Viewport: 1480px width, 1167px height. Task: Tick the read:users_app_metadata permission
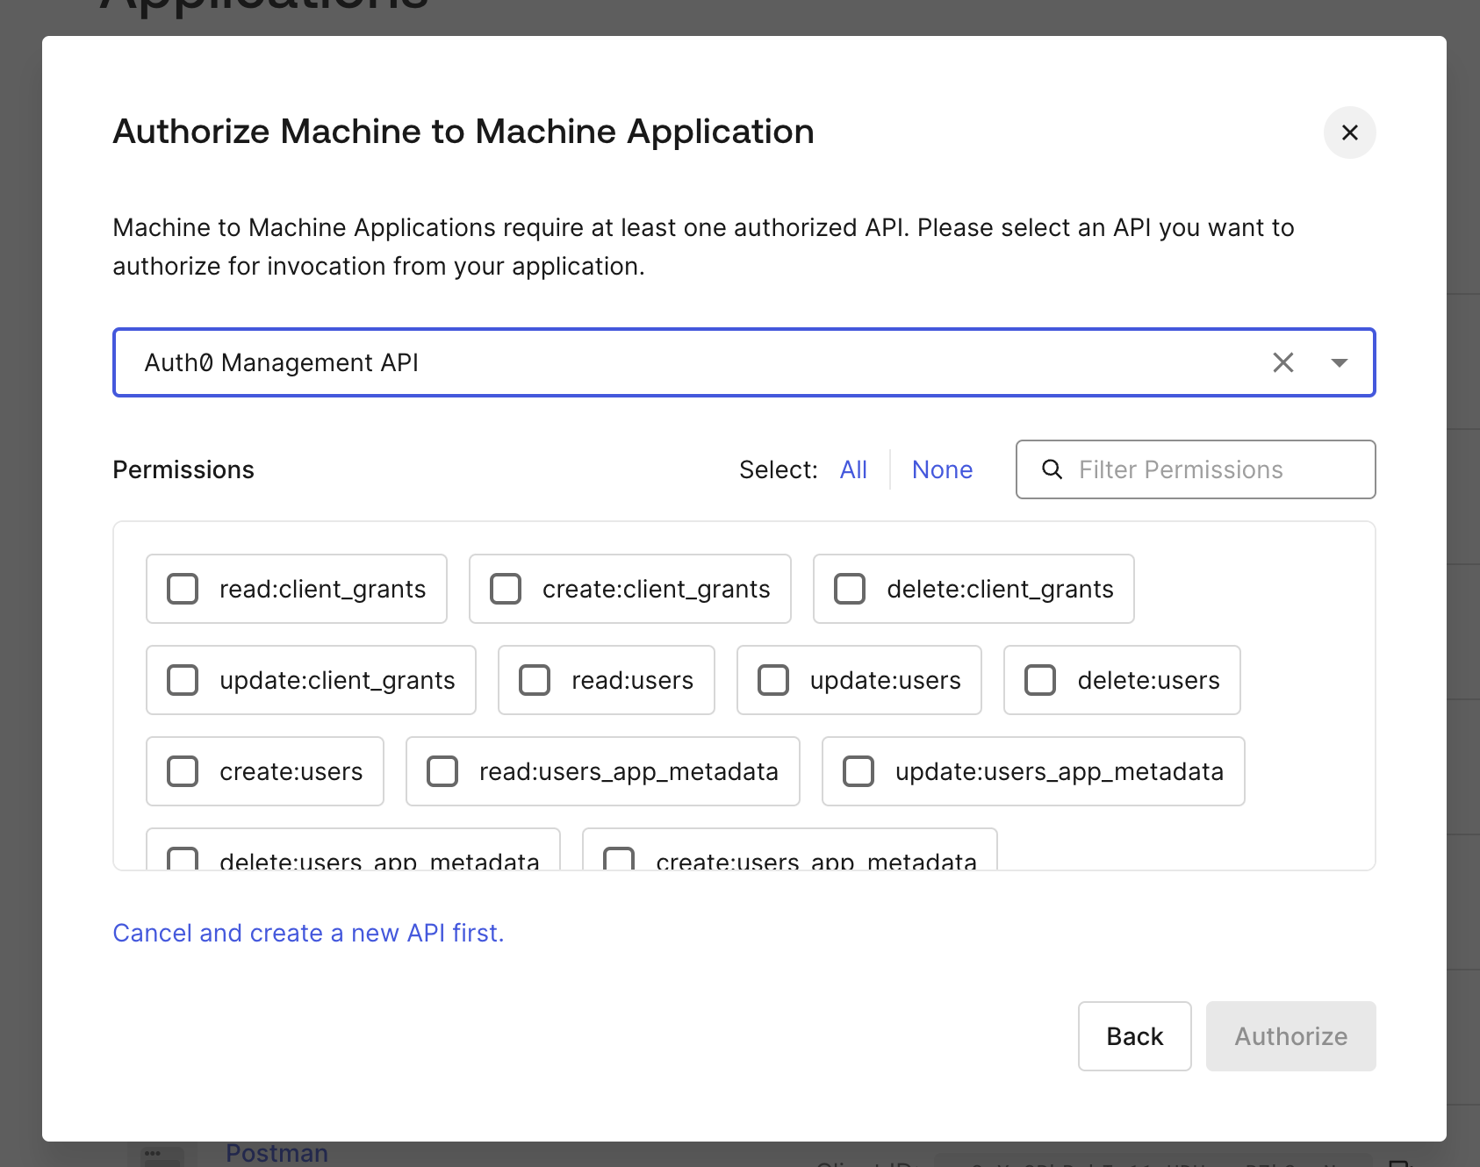click(442, 771)
